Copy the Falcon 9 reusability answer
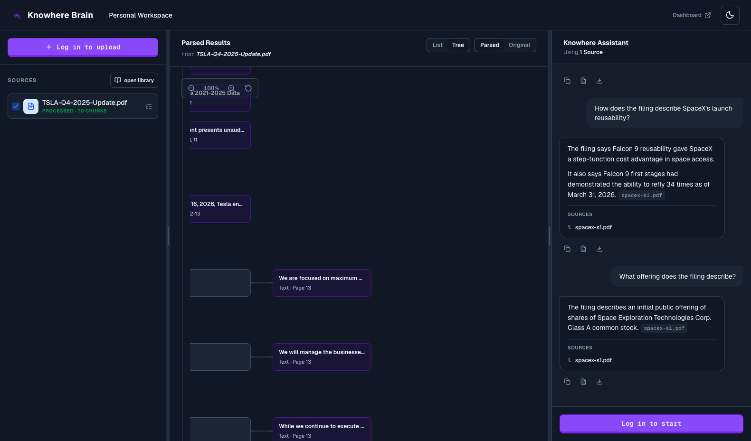This screenshot has width=751, height=441. click(x=567, y=249)
